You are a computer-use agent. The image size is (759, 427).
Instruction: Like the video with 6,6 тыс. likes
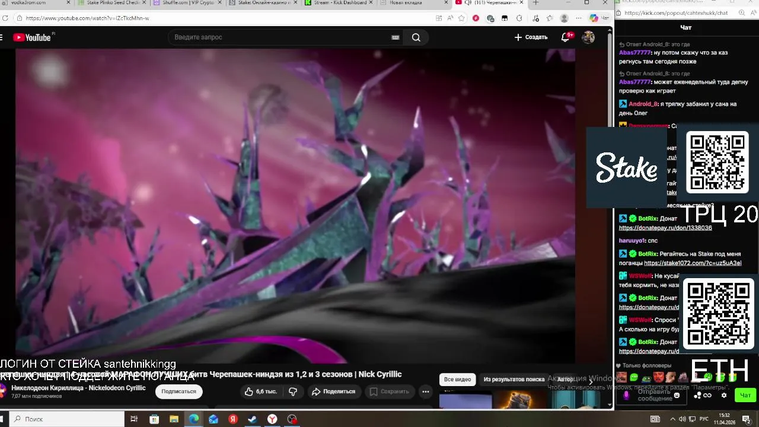261,391
